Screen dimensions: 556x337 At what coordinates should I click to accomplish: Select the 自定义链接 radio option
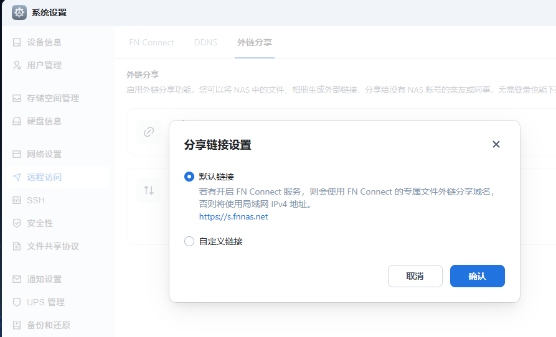click(189, 241)
